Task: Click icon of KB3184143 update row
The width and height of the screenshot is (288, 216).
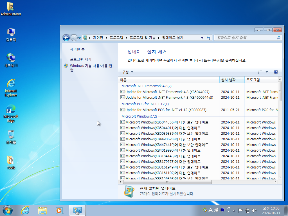Action: pyautogui.click(x=123, y=156)
